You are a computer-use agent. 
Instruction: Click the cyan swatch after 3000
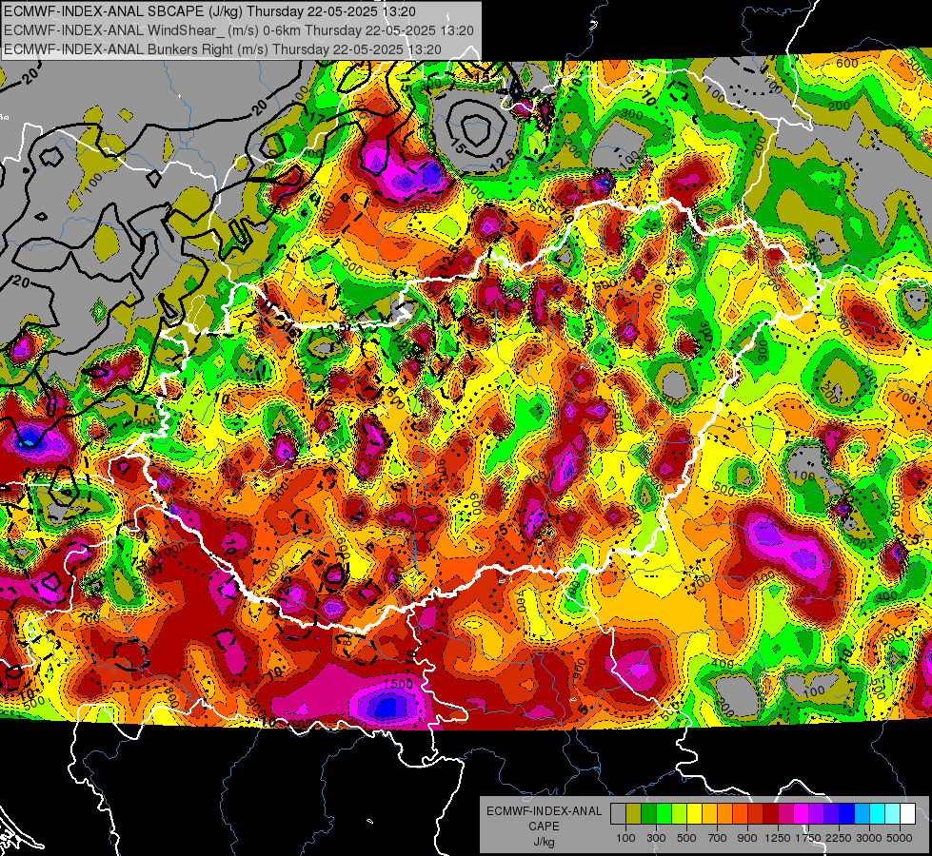[878, 813]
